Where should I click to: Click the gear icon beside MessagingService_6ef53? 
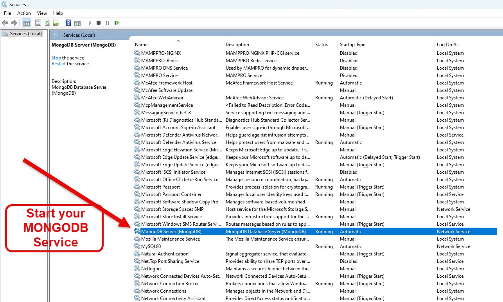click(137, 113)
